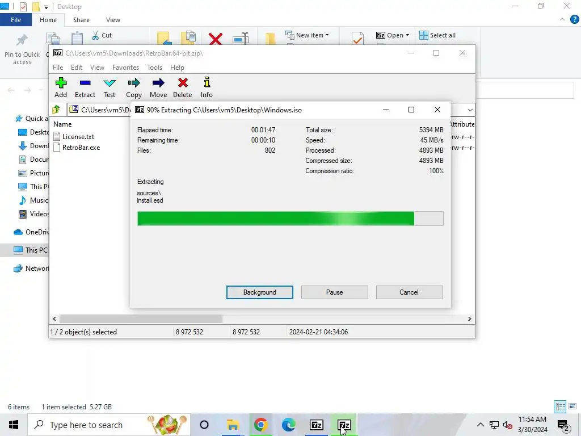
Task: Open the network icon in system tray
Action: click(x=494, y=425)
